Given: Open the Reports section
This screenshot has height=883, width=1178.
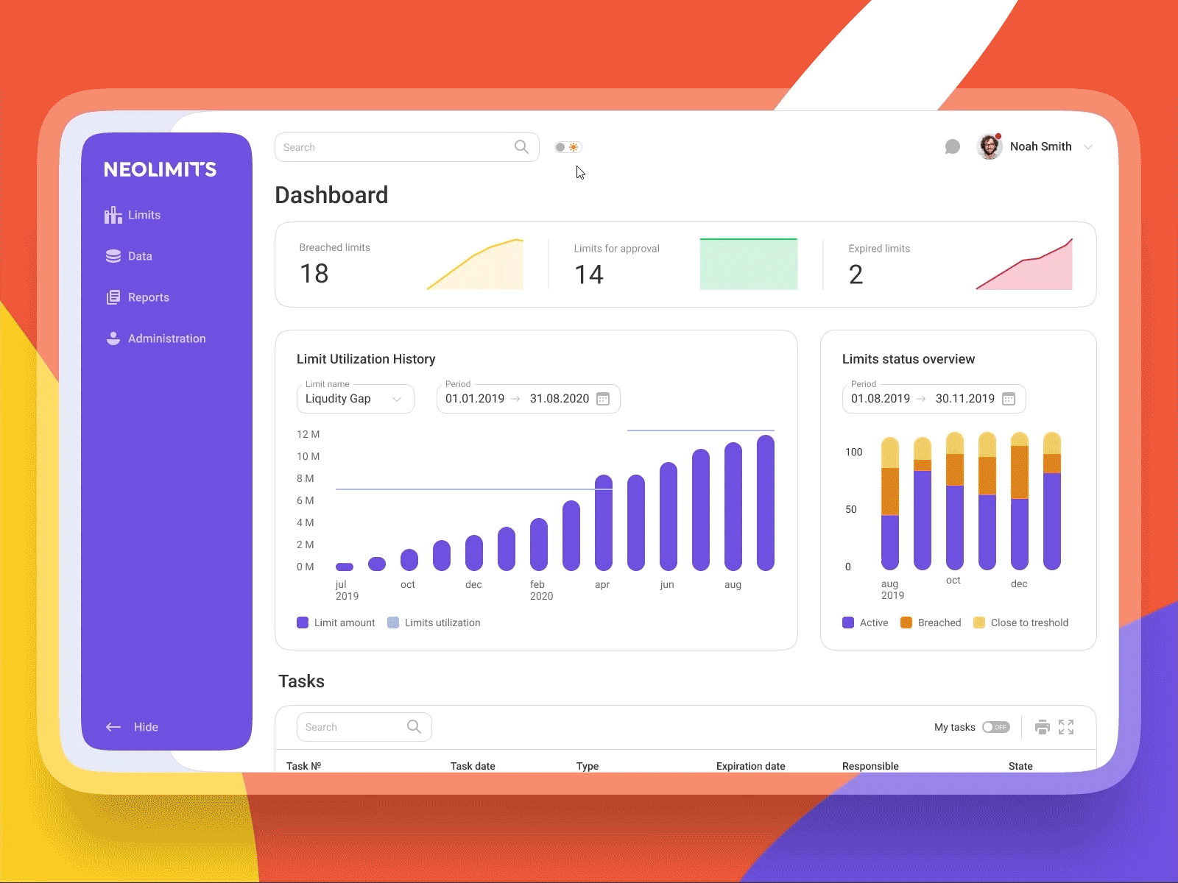Looking at the screenshot, I should click(148, 297).
